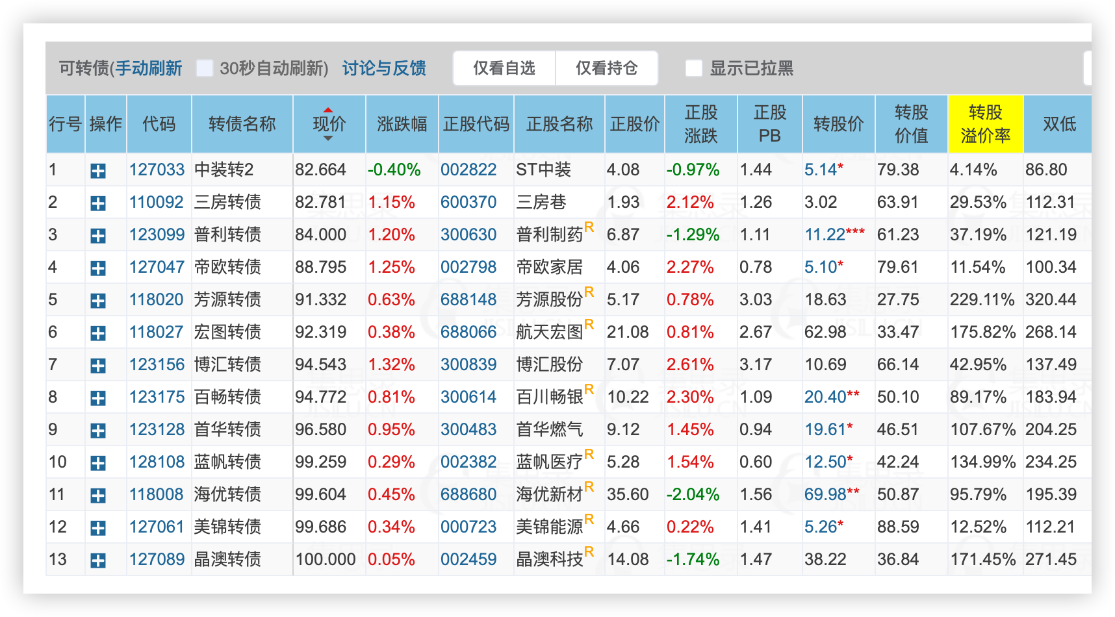Click stock name 博汇股份
This screenshot has width=1115, height=617.
point(550,365)
